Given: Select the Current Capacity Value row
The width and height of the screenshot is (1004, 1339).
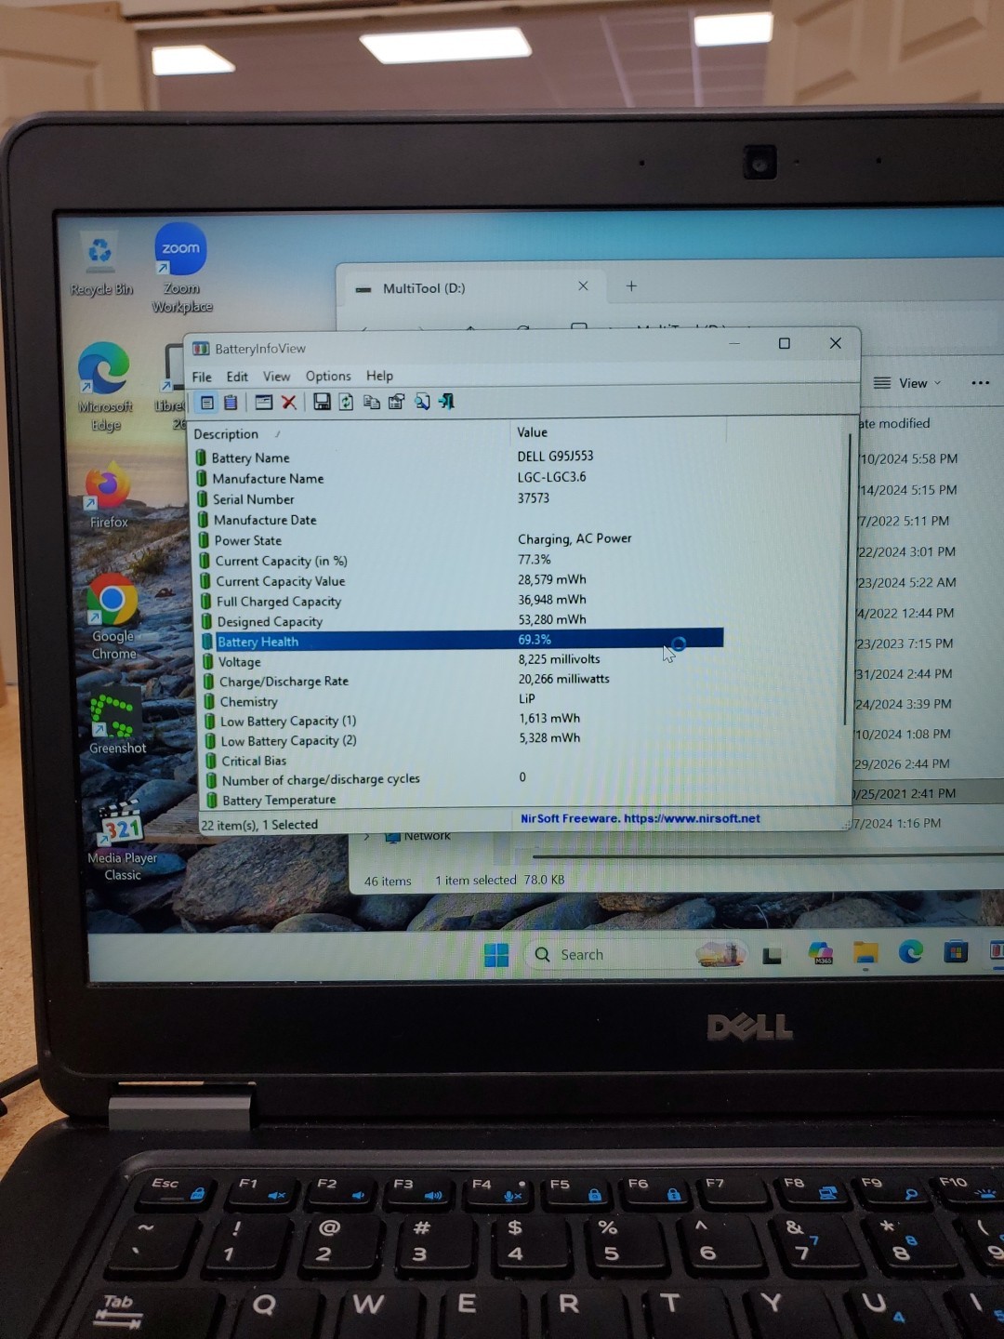Looking at the screenshot, I should [461, 581].
